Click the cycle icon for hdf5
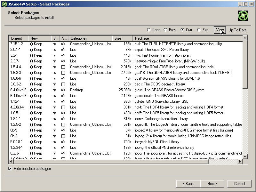The height and width of the screenshot is (192, 256). click(31, 113)
